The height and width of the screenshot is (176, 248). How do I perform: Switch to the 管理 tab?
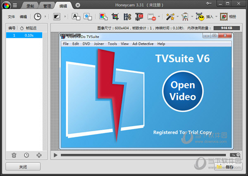(x=47, y=6)
